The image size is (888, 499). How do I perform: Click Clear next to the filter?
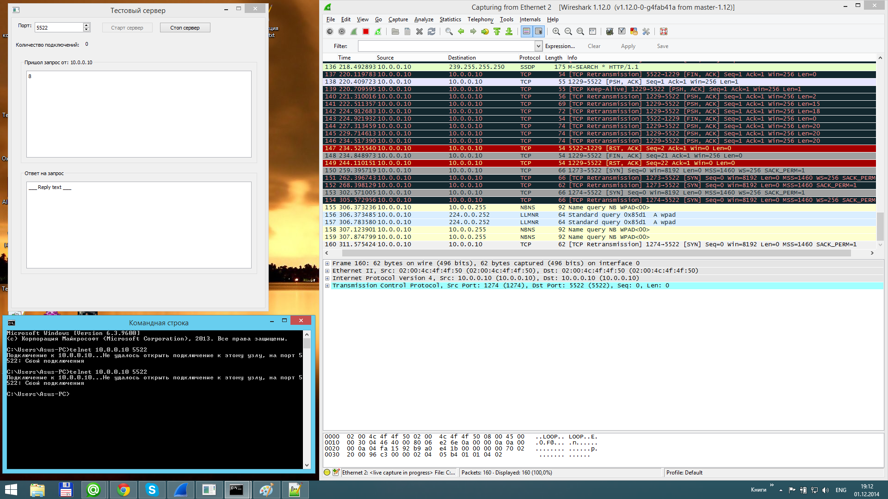coord(594,46)
